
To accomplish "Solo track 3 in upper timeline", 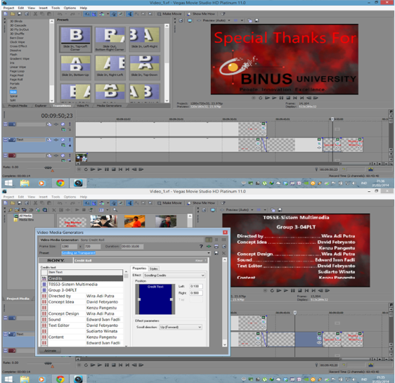I will (70, 155).
